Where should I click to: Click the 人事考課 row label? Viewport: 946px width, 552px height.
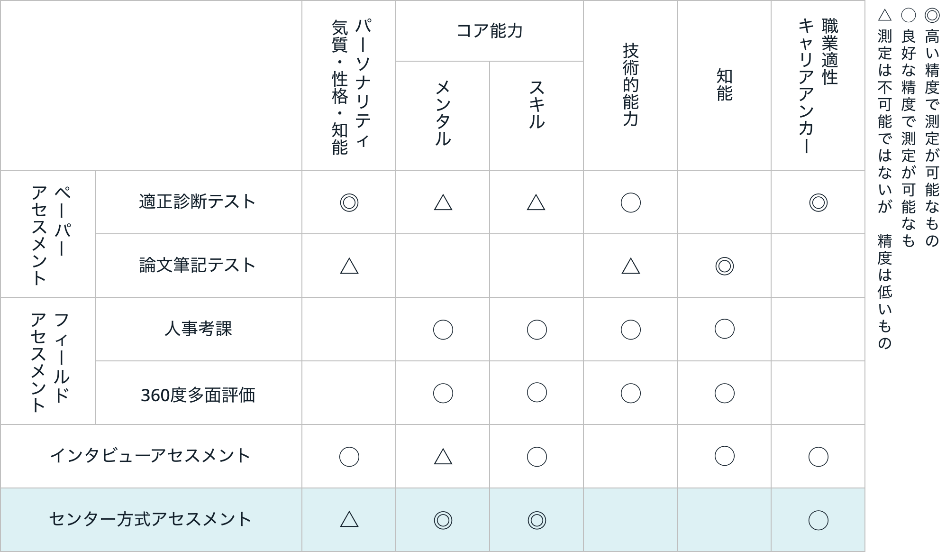point(198,329)
